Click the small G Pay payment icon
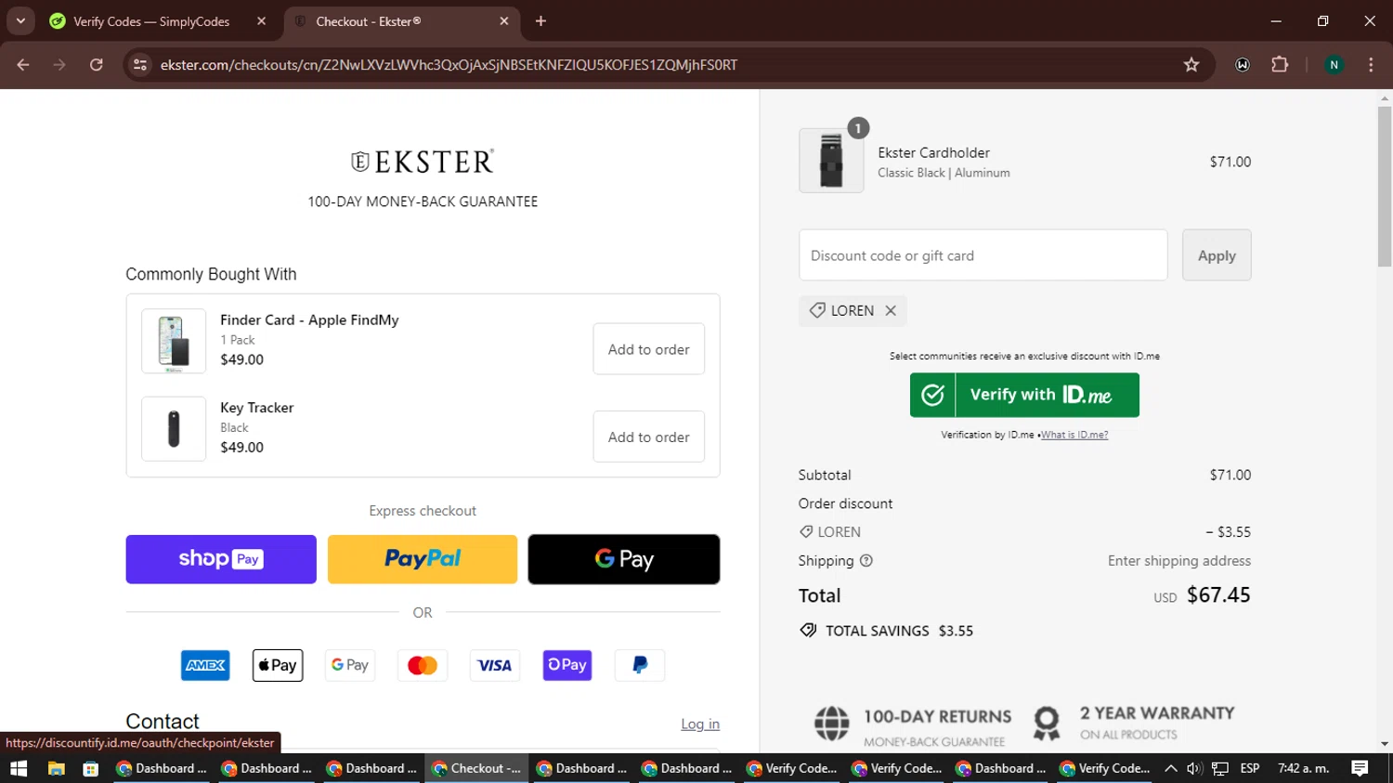The height and width of the screenshot is (783, 1393). tap(350, 665)
